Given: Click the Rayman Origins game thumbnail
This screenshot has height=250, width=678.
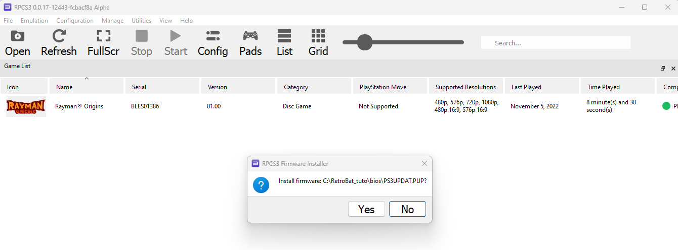Looking at the screenshot, I should click(26, 106).
